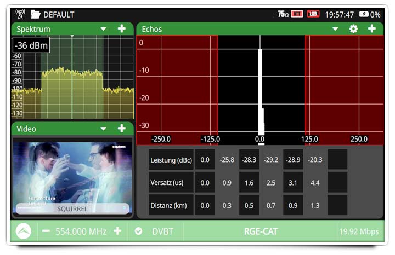Click the 250.0 axis label in Echos
Screen dimensions: 395x255
click(359, 139)
